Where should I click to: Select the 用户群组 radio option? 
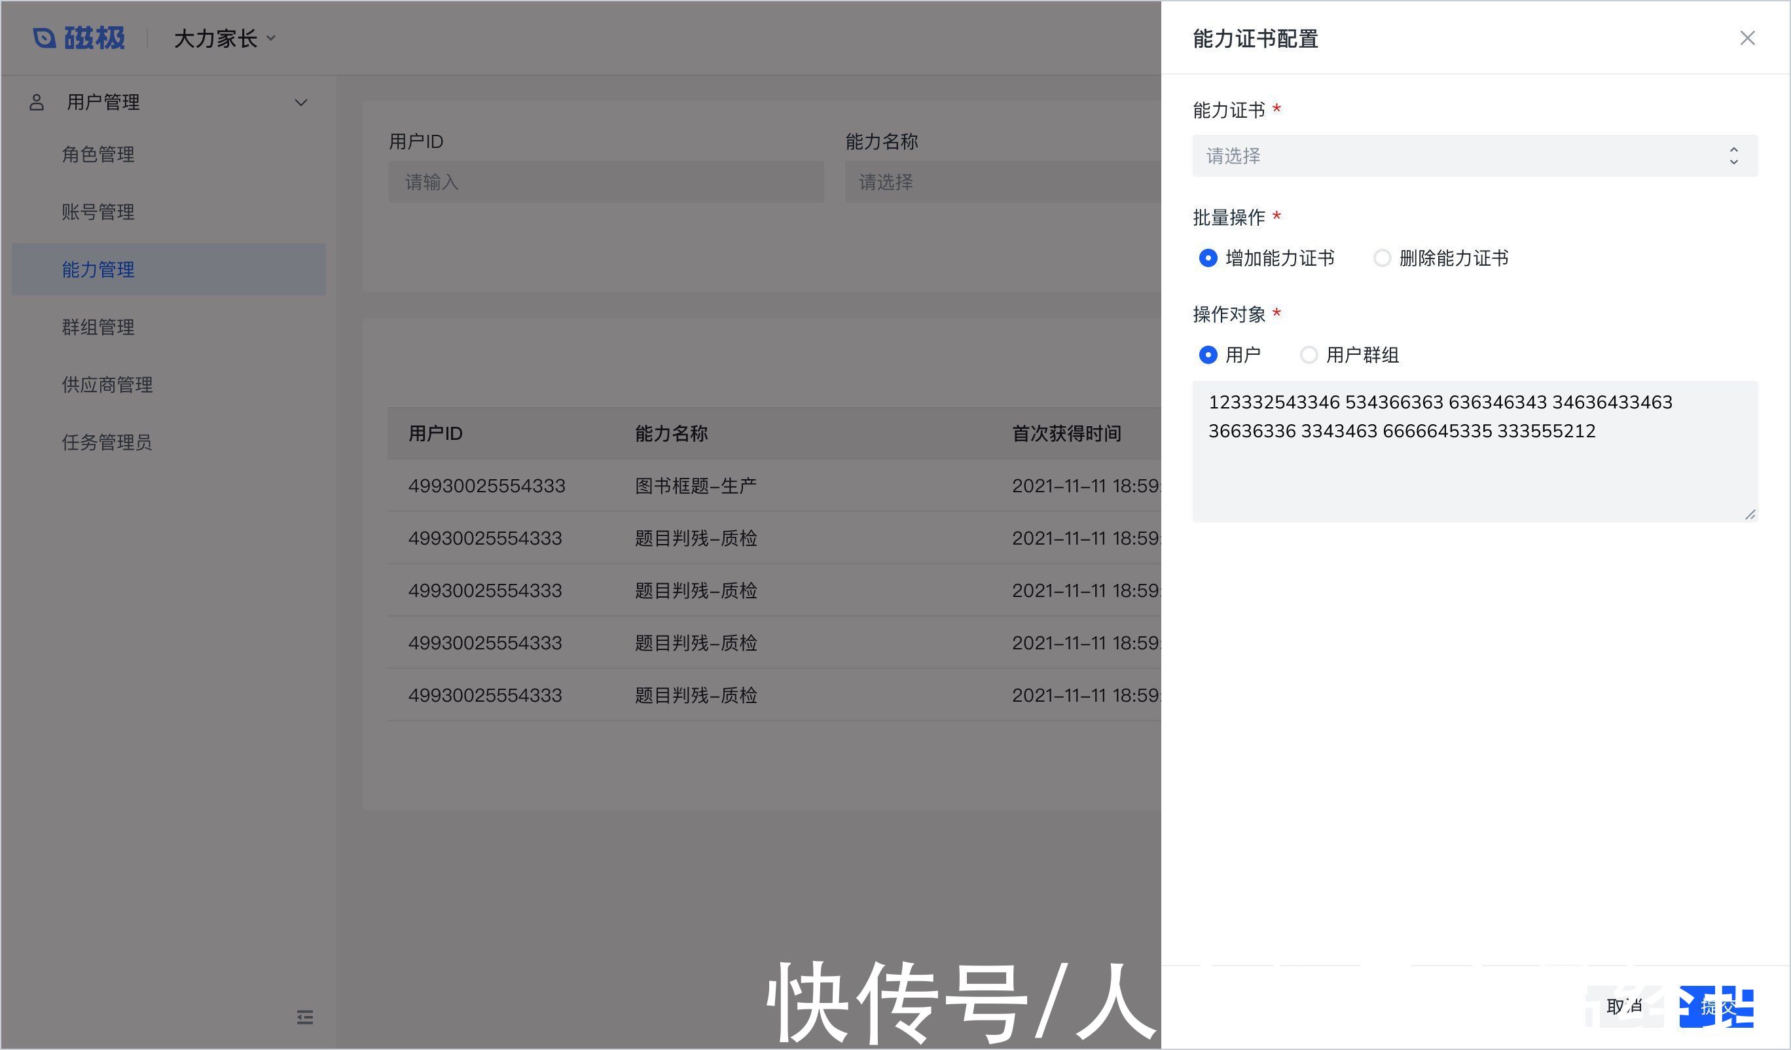[1350, 355]
